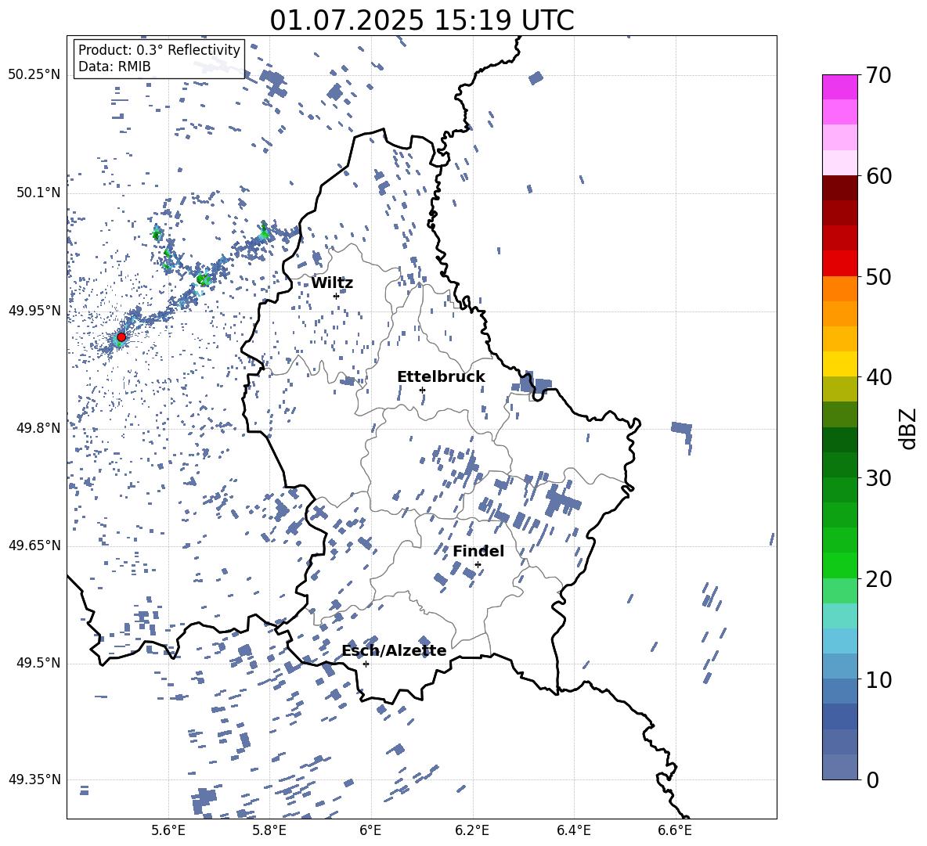Screen dimensions: 927x846
Task: Click the Wiltz station cross marker
Action: click(336, 296)
